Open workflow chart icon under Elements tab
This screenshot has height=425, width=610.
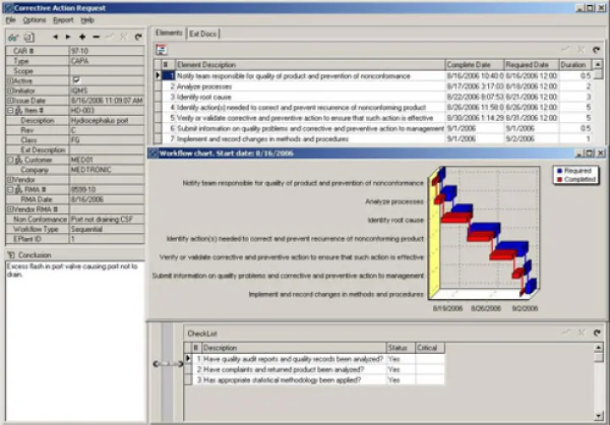tap(162, 50)
